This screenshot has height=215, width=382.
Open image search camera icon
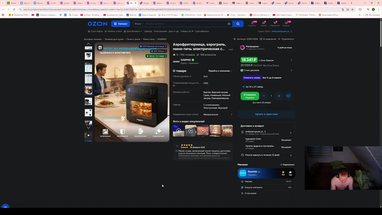click(x=229, y=24)
